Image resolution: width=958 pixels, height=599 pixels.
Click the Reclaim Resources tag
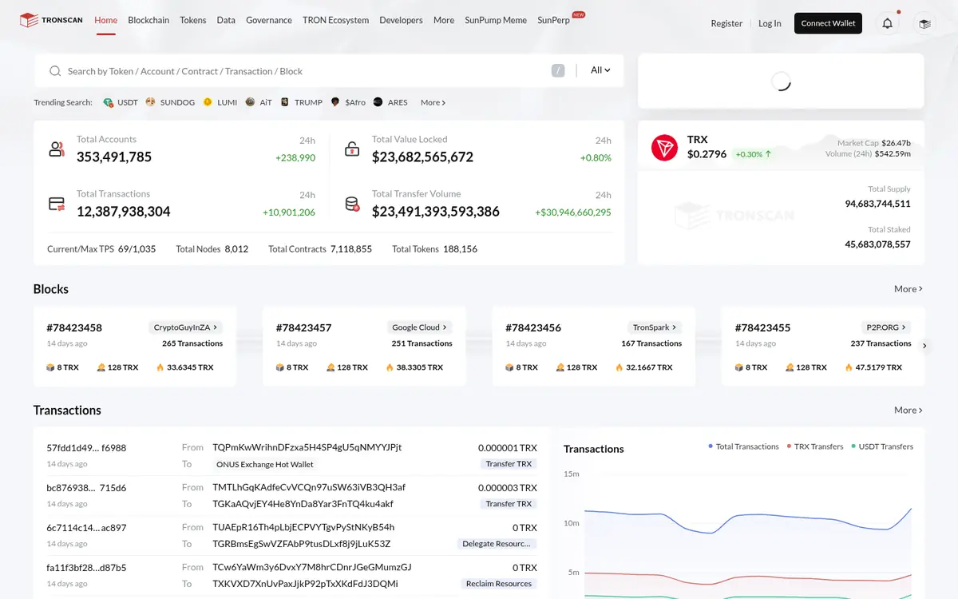pyautogui.click(x=499, y=584)
